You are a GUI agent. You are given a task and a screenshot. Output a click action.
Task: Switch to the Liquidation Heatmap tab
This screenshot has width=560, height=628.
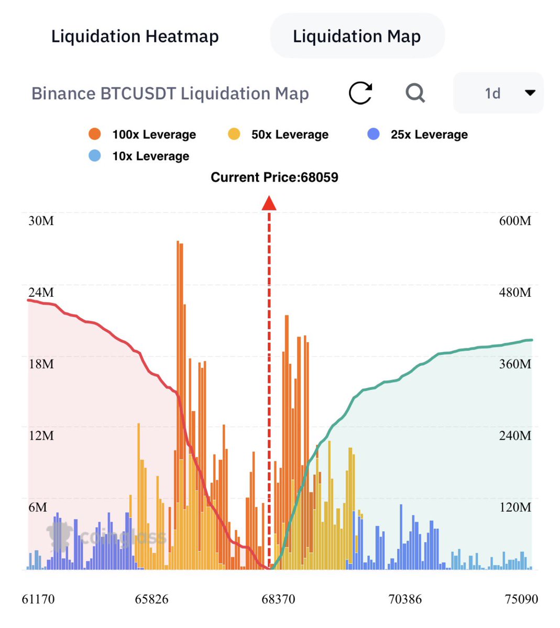[135, 36]
